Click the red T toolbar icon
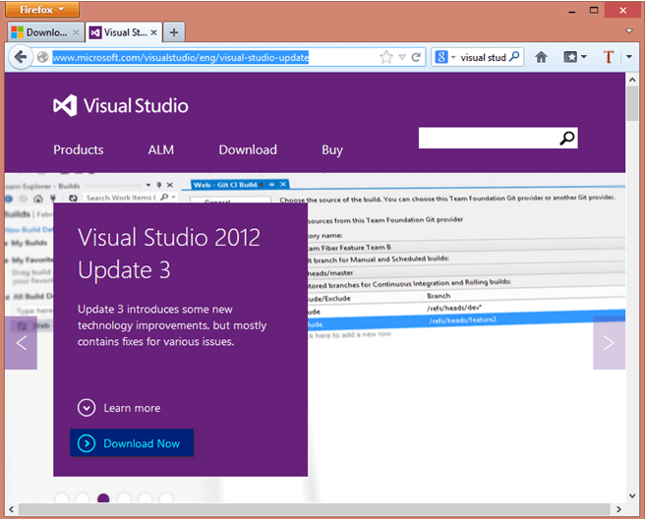Image resolution: width=645 pixels, height=519 pixels. (609, 57)
